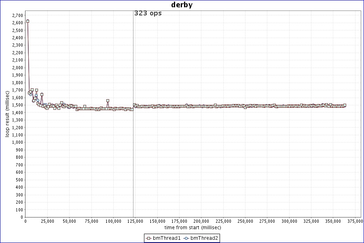Click the "loop result (millisec)" axis label
This screenshot has height=243, width=364.
[7, 114]
